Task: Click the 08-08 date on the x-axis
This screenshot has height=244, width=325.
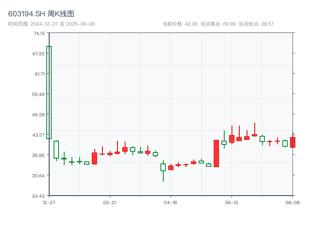Action: [292, 202]
